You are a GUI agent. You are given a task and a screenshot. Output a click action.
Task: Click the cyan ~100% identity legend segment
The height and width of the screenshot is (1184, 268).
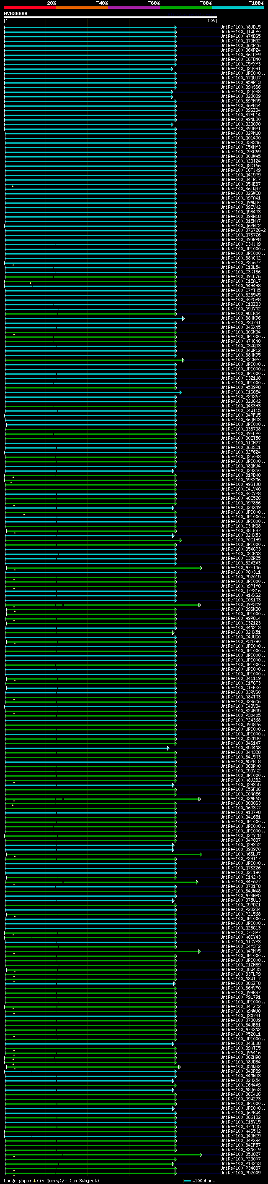point(238,8)
